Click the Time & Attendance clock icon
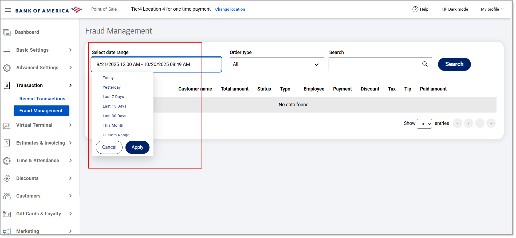Image resolution: width=516 pixels, height=238 pixels. pos(7,161)
